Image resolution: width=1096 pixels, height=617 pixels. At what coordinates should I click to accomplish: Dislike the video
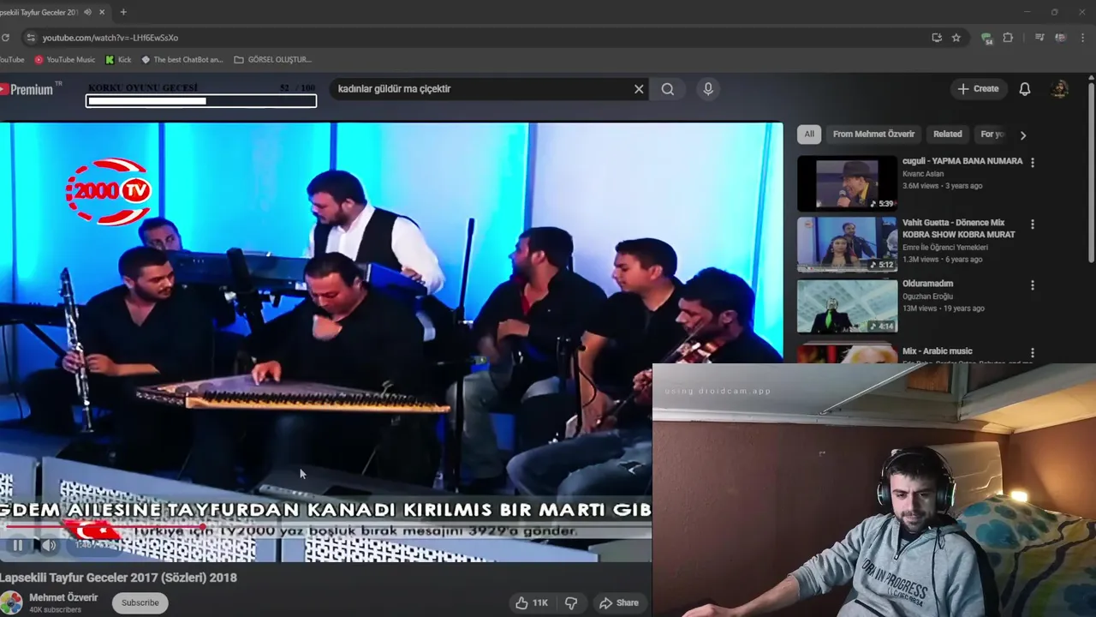571,603
